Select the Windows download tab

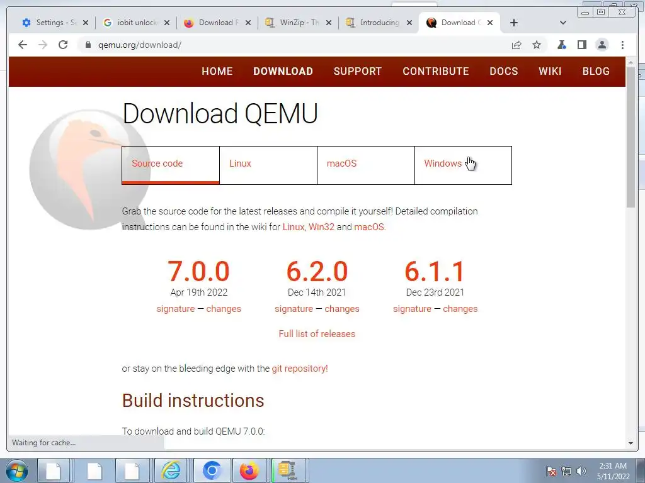[463, 165]
